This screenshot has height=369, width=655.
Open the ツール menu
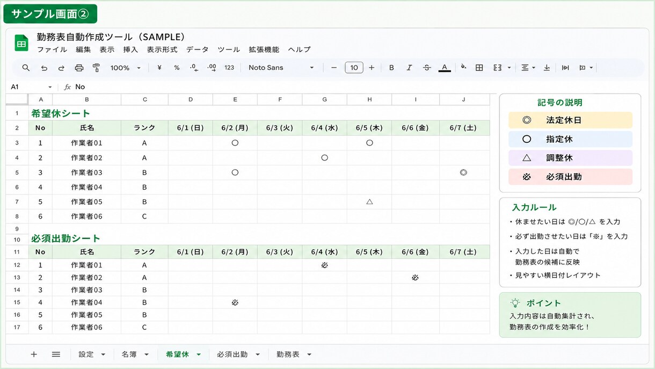coord(229,49)
